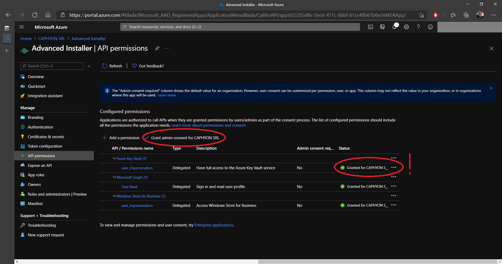Click the browser back arrow
The image size is (502, 264).
(x=8, y=15)
